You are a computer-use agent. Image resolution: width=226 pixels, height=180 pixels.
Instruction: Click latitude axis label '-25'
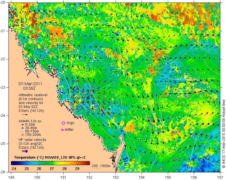tap(3, 144)
